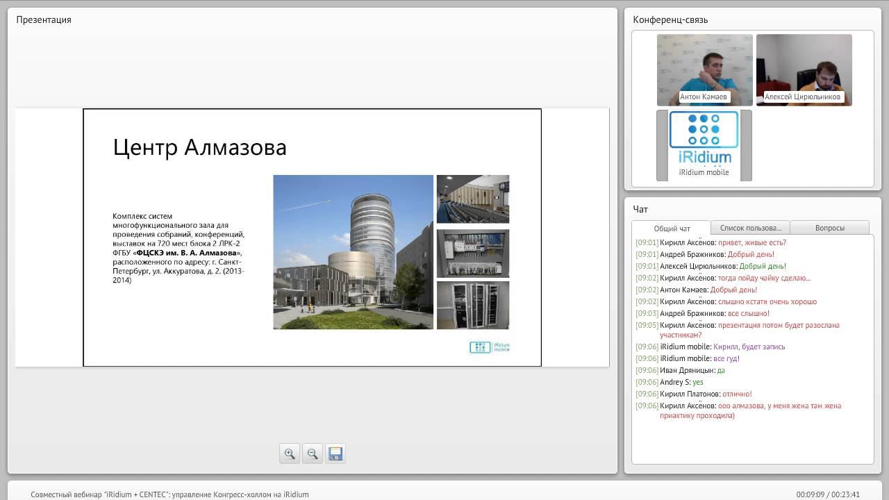This screenshot has height=500, width=889.
Task: Click the Конференц-связь panel header
Action: [x=670, y=19]
